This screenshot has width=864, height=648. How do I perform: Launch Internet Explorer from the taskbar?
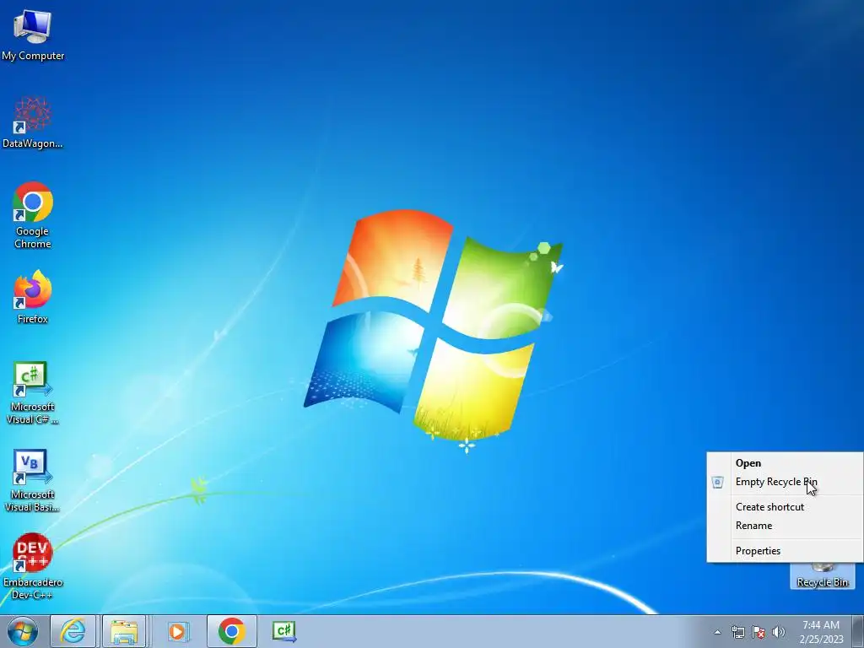pos(73,631)
